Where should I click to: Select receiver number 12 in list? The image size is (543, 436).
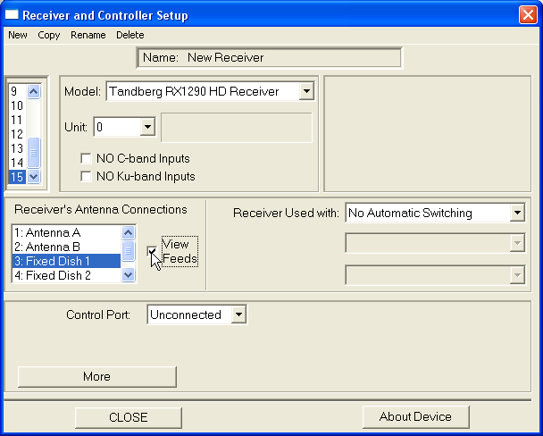coord(16,134)
